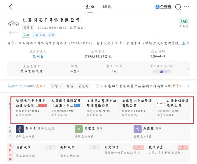
Task: Tap the 提示信息 count badge 71
Action: click(183, 147)
